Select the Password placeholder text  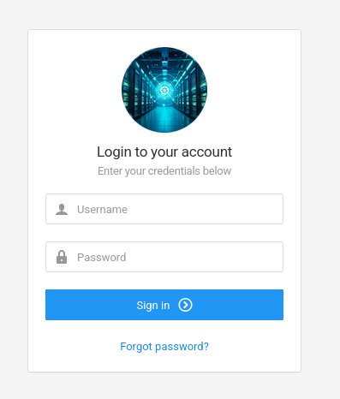102,258
